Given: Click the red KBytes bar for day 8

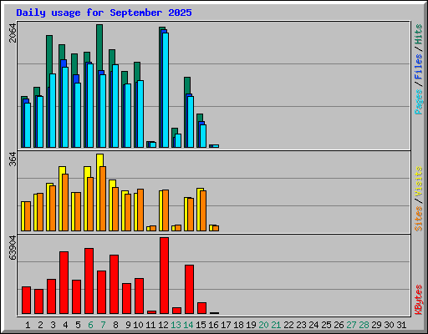Looking at the screenshot, I should tap(114, 284).
